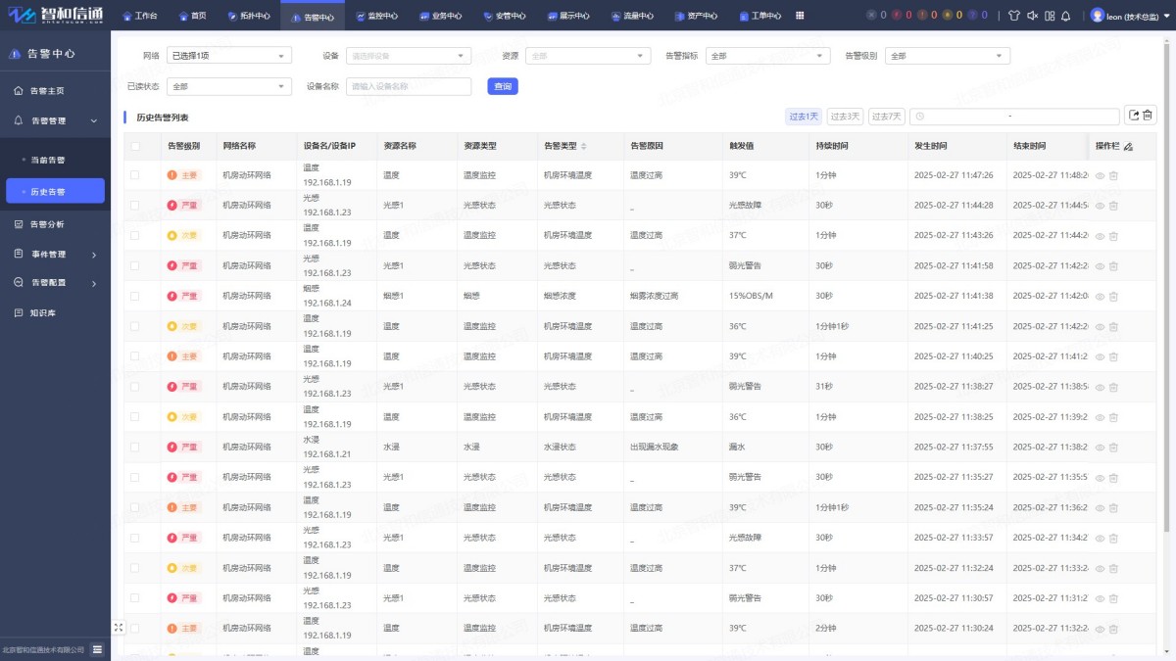Open notifications bell in top header

[x=1065, y=16]
